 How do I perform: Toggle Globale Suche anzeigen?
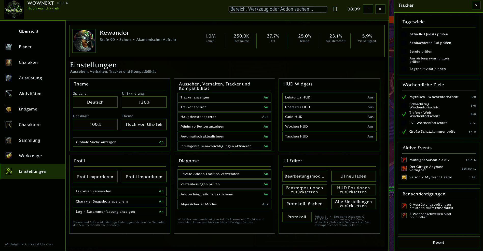point(120,142)
